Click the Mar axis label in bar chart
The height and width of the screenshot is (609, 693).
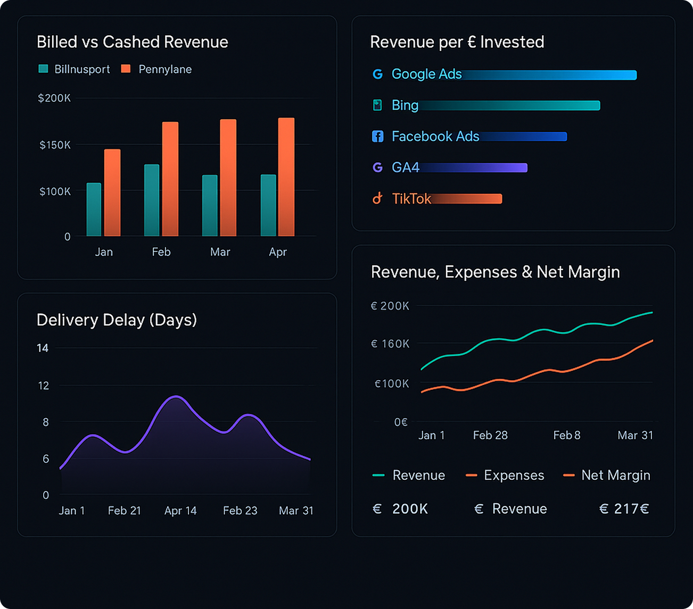pyautogui.click(x=220, y=252)
